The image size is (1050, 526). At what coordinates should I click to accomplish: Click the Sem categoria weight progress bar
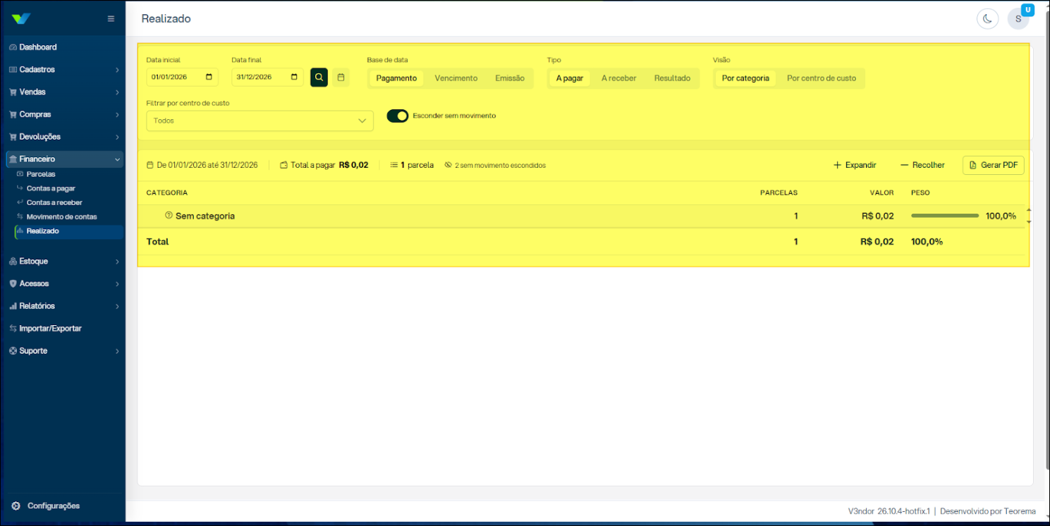pos(945,216)
